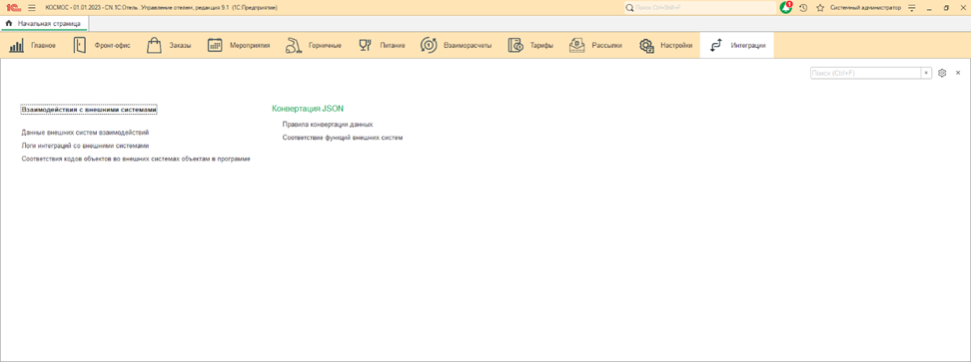This screenshot has width=971, height=362.
Task: Click global search field Ctrl+Shift+F
Action: click(x=699, y=7)
